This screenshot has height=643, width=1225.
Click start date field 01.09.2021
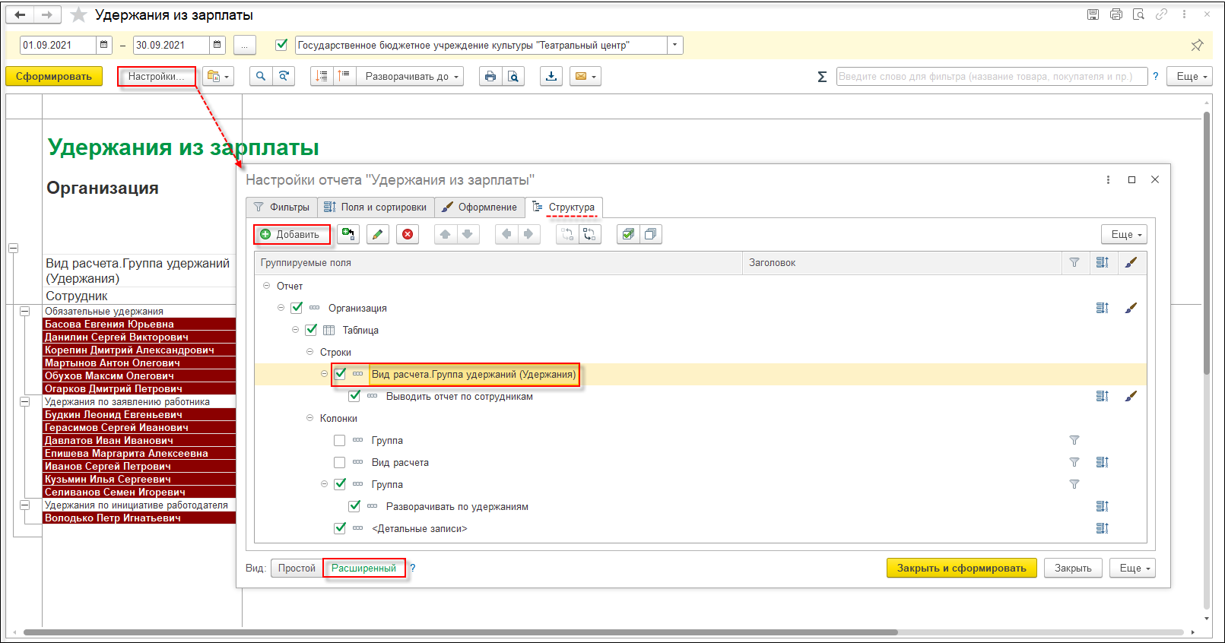(x=58, y=46)
